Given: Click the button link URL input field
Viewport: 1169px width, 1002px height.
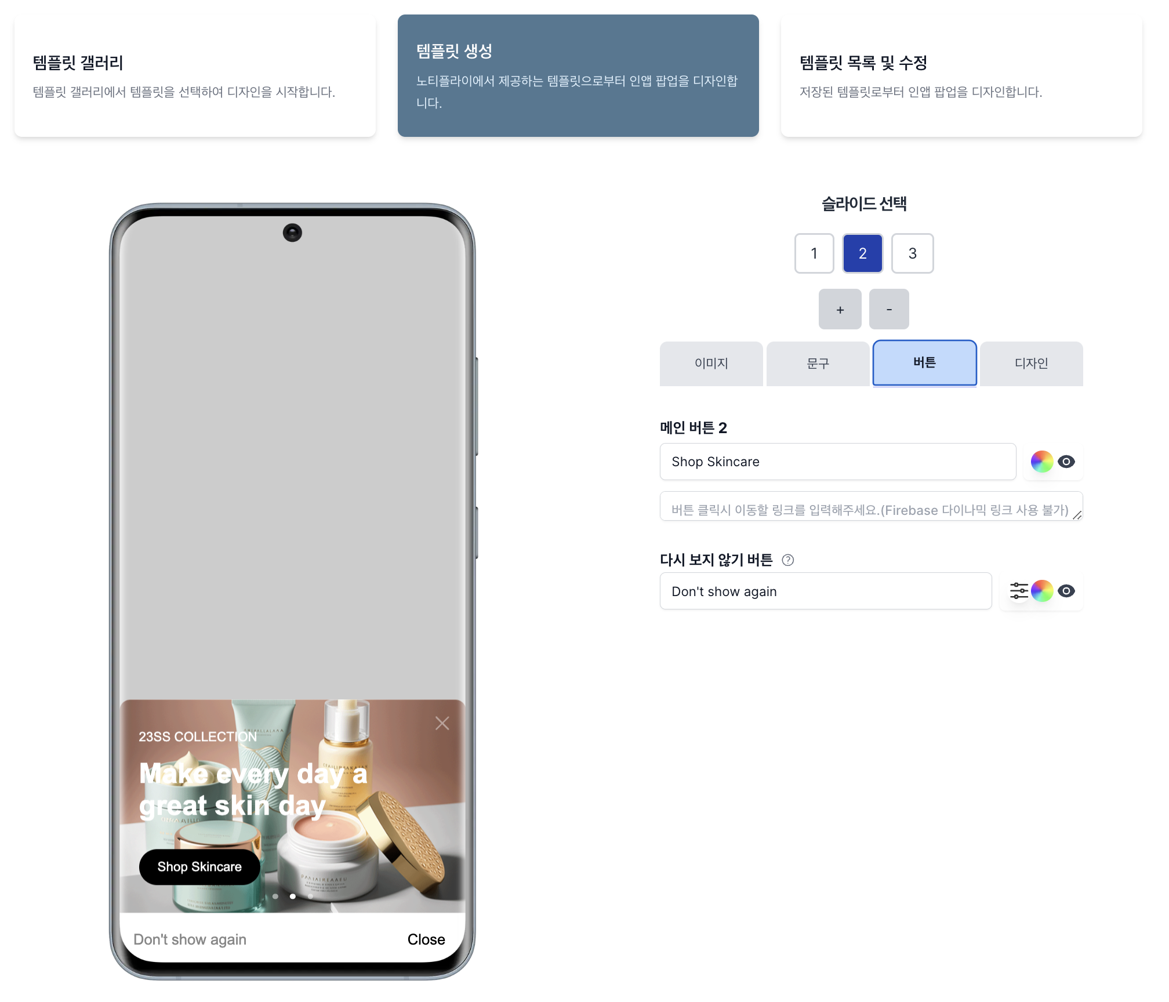Looking at the screenshot, I should pyautogui.click(x=870, y=510).
